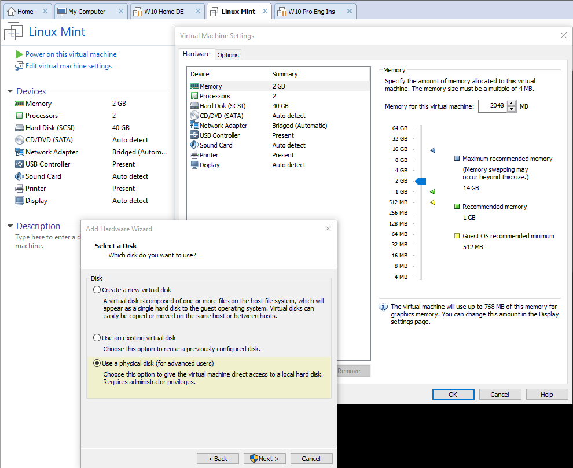573x468 pixels.
Task: Click Help in Virtual Machine Settings
Action: point(547,394)
